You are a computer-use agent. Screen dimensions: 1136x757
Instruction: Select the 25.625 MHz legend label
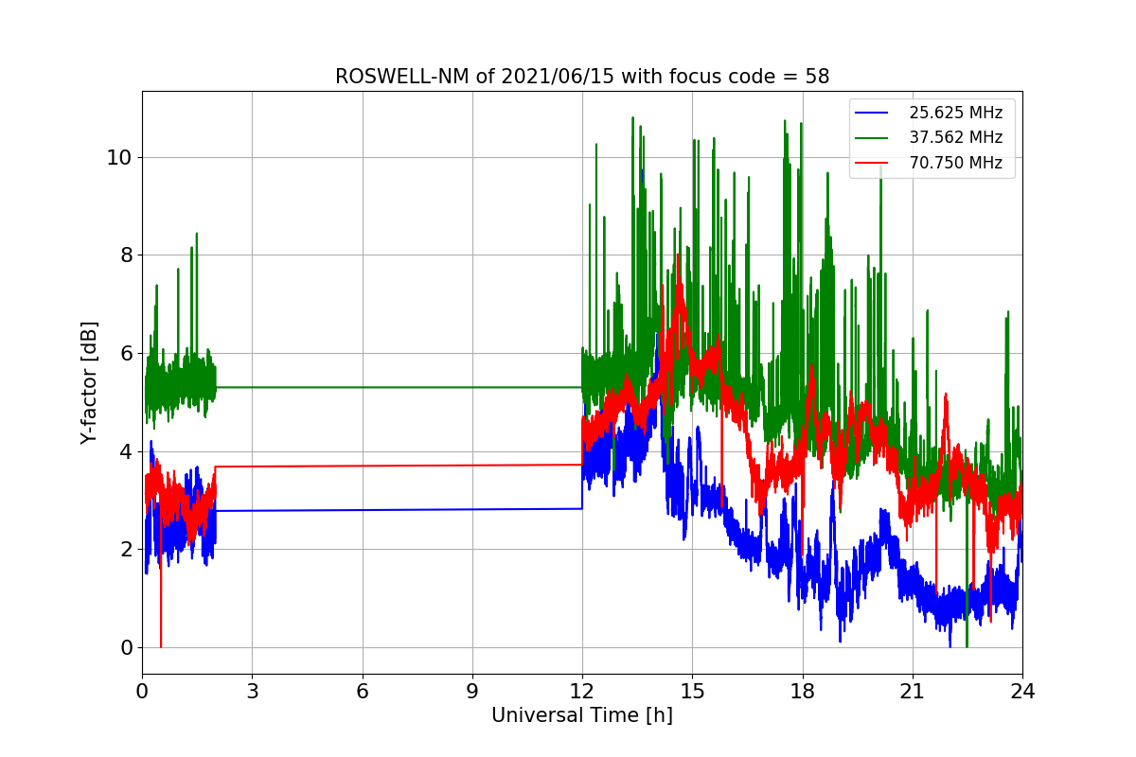955,113
